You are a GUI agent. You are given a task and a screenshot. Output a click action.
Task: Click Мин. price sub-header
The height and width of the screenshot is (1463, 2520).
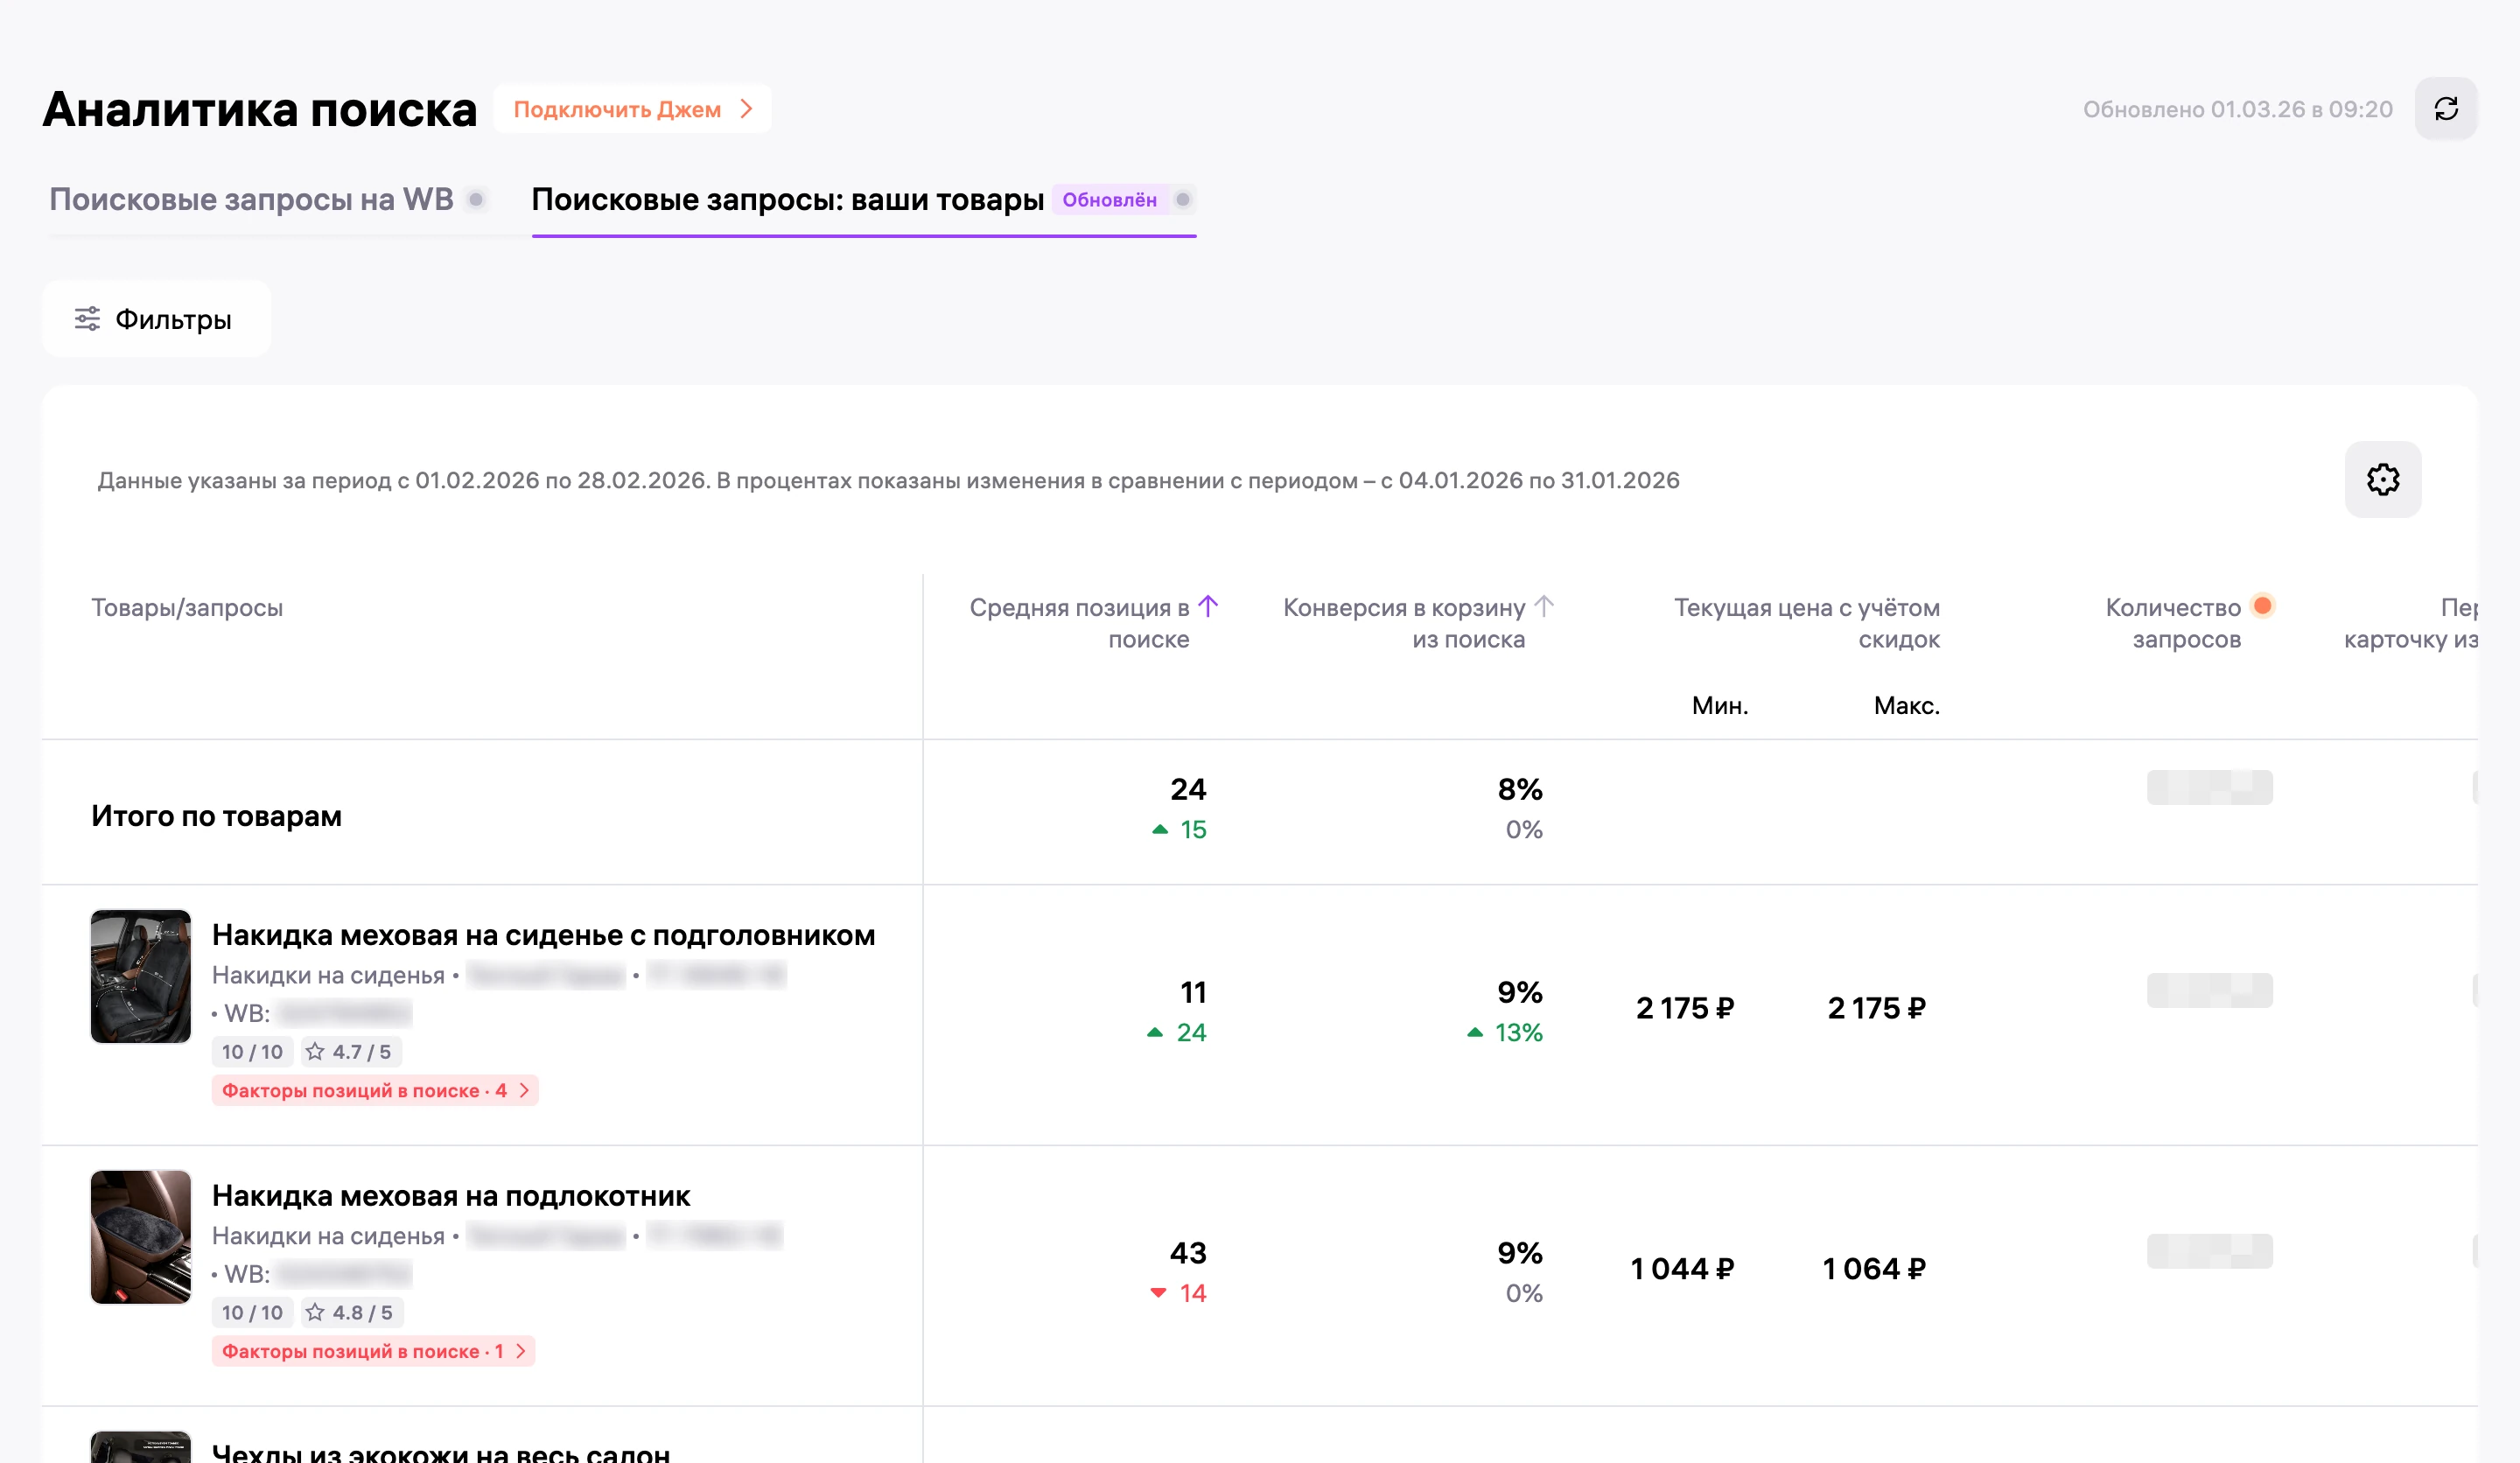(1720, 706)
